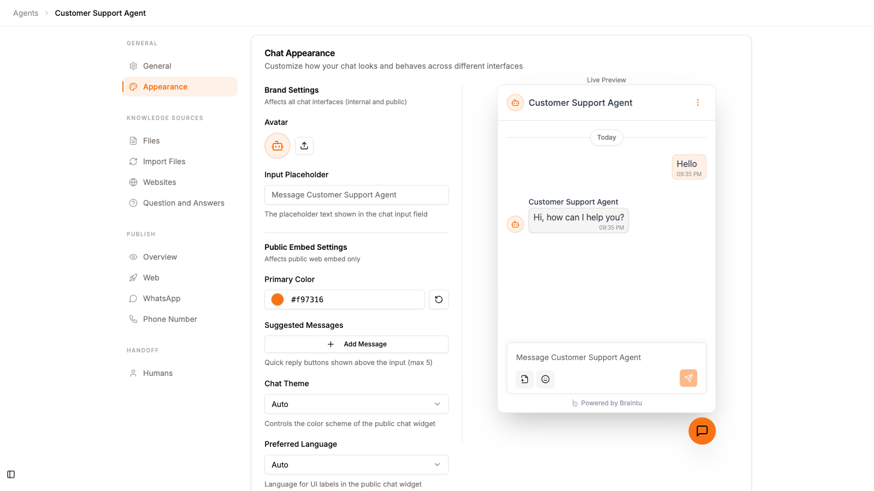Click the Powered by Braintu link
Image resolution: width=874 pixels, height=491 pixels.
[x=606, y=403]
